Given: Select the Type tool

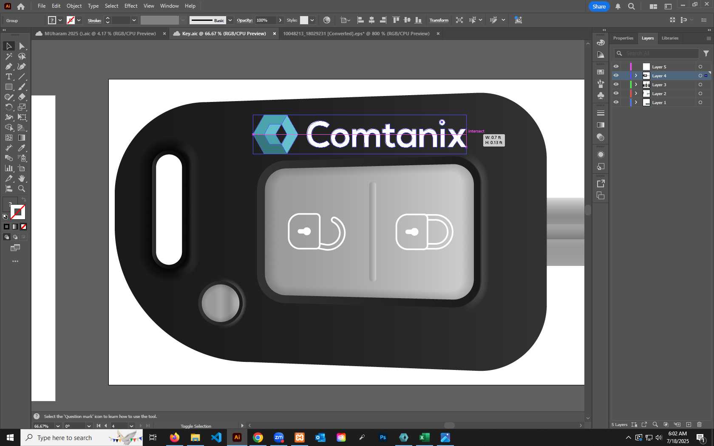Looking at the screenshot, I should point(8,76).
